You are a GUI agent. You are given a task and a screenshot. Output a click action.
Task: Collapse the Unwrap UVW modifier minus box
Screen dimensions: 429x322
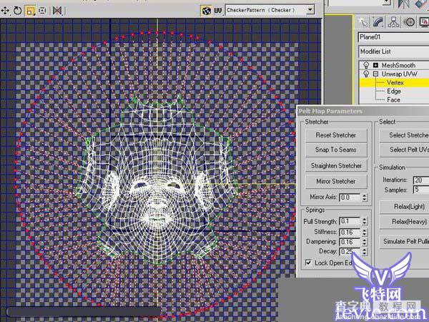[x=375, y=74]
